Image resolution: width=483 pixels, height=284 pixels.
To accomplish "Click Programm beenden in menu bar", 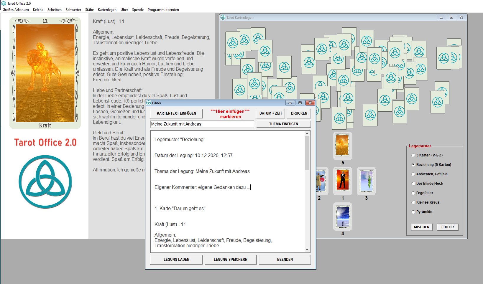I will [163, 10].
